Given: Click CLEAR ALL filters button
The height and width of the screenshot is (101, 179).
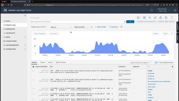Looking at the screenshot, I should tap(114, 27).
